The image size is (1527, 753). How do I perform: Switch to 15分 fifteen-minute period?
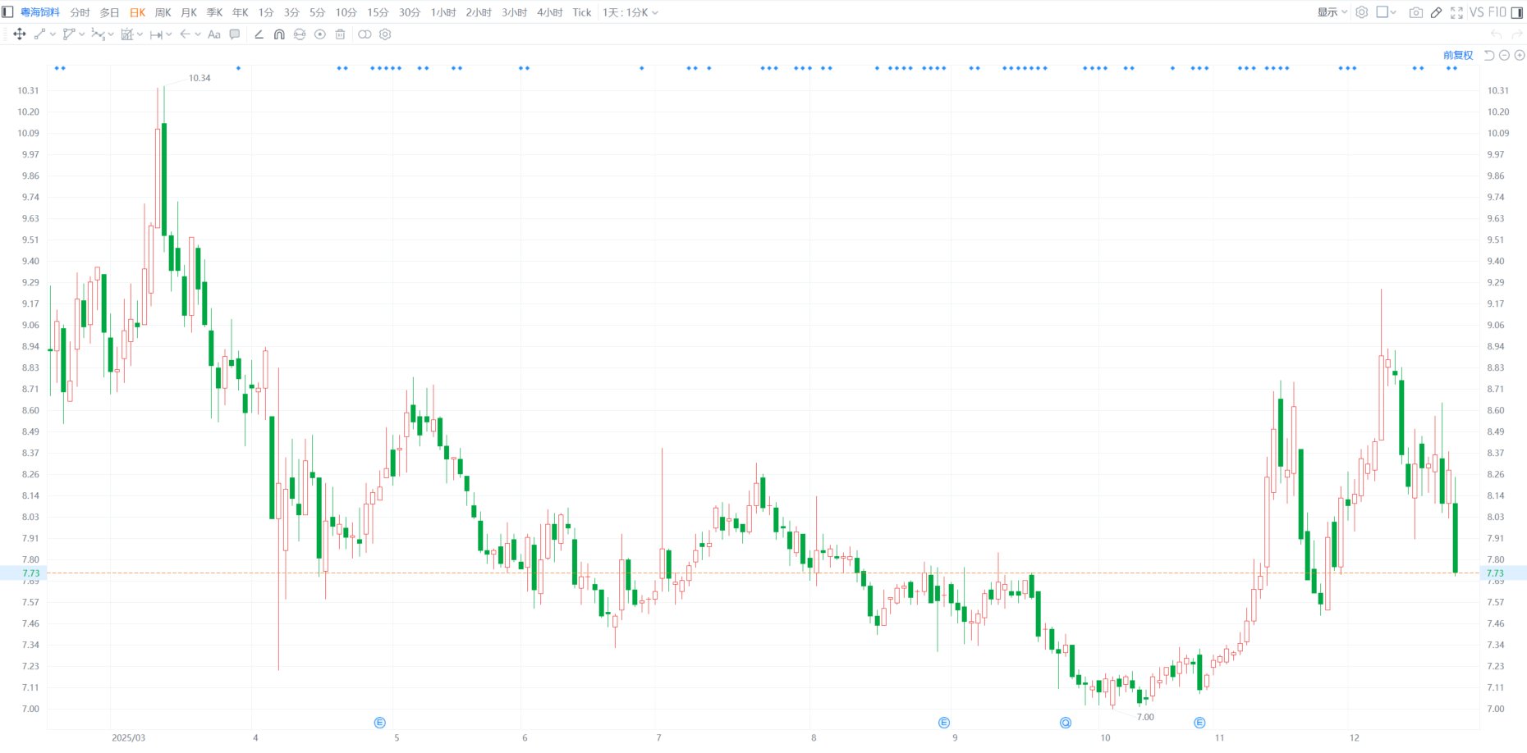378,12
